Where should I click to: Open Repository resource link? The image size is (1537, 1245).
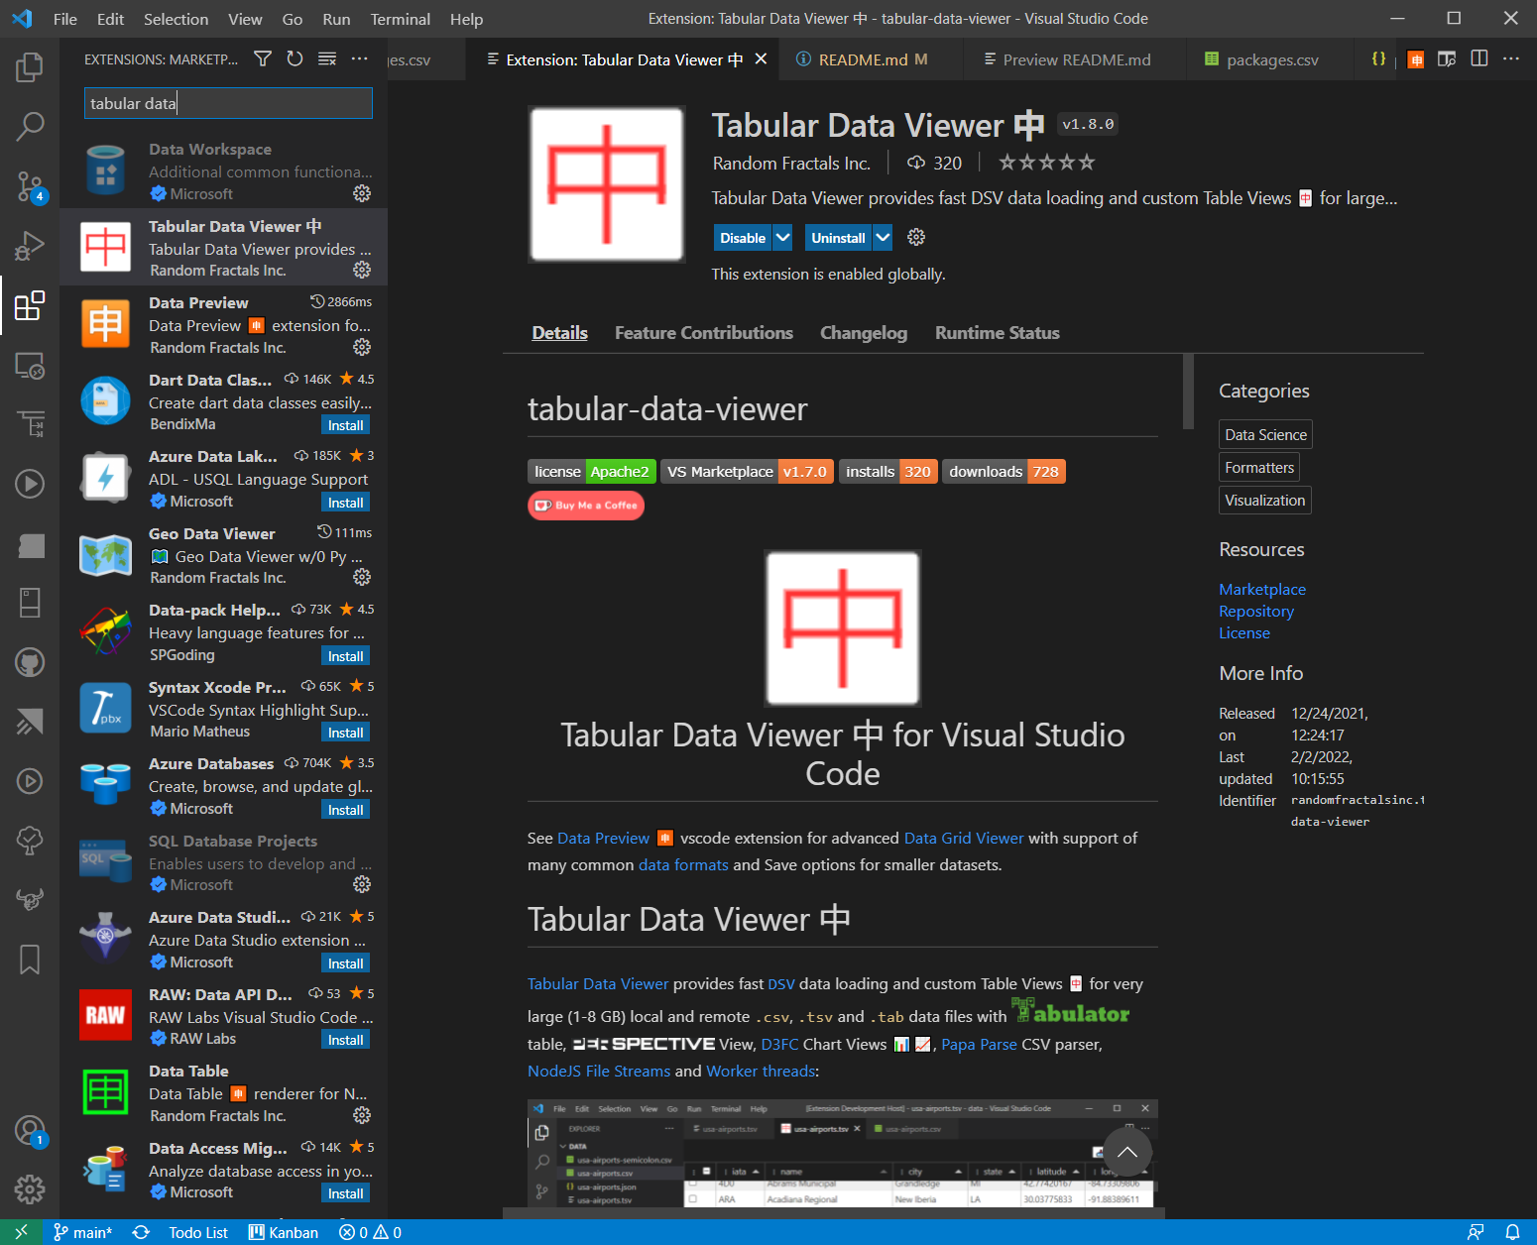1256,611
